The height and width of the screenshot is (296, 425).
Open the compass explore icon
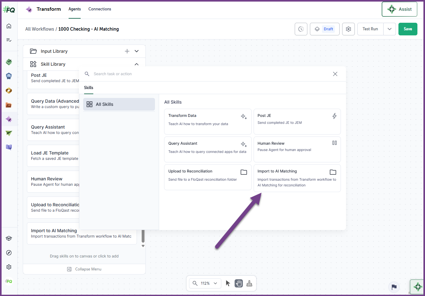click(x=9, y=253)
